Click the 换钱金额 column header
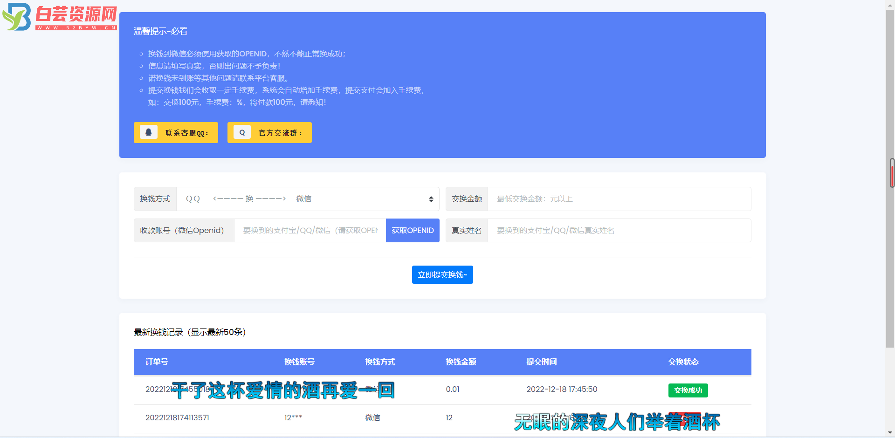 pyautogui.click(x=461, y=362)
